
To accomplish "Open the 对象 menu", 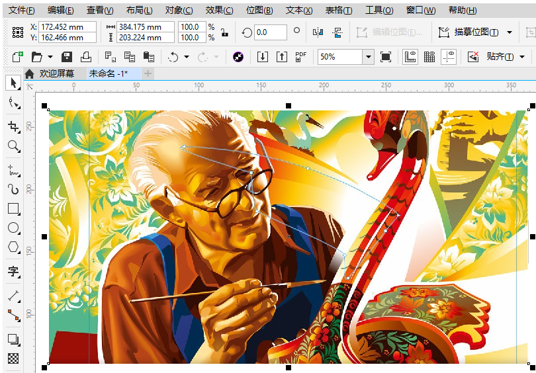I will coord(179,11).
